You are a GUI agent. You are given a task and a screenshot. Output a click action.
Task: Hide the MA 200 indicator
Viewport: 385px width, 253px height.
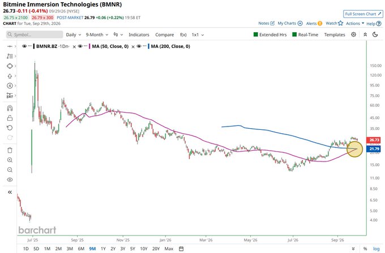(x=139, y=46)
